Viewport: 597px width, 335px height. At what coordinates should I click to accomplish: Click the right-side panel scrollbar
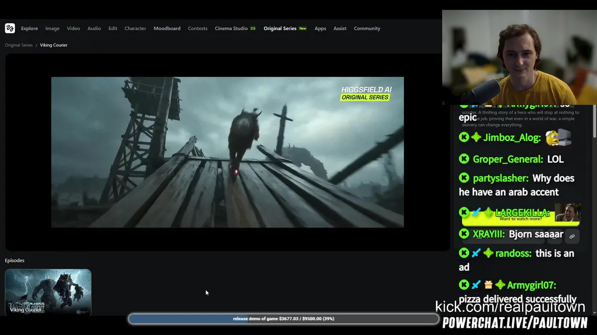pos(594,121)
